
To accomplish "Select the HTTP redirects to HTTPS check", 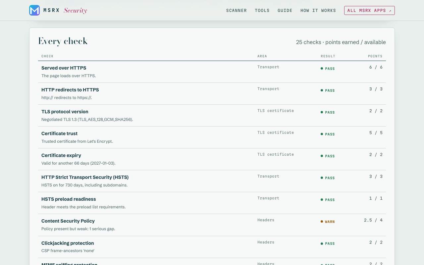I will point(70,90).
